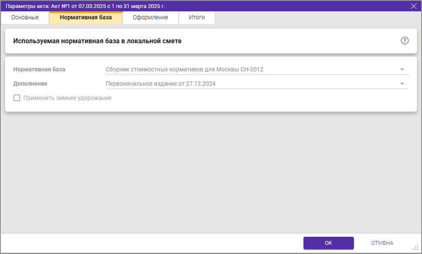Click the empty gray area below the settings panel
Image resolution: width=422 pixels, height=254 pixels.
coord(210,172)
